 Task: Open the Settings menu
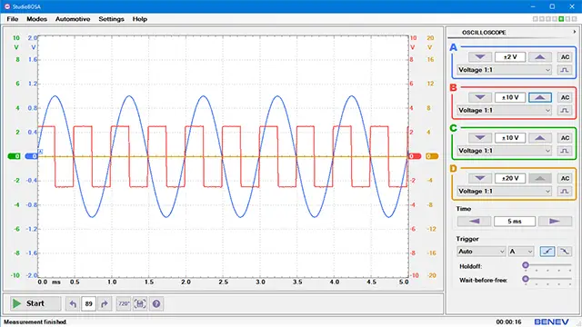pyautogui.click(x=111, y=19)
